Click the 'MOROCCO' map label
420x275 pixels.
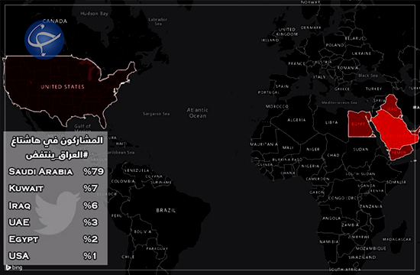click(x=277, y=106)
